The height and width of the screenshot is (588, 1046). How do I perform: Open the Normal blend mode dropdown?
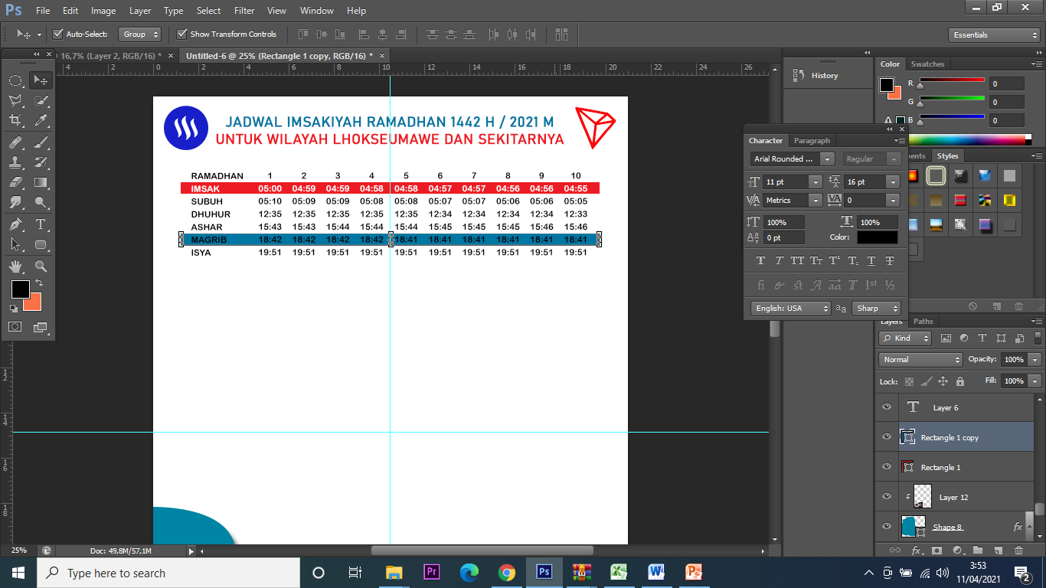[921, 360]
